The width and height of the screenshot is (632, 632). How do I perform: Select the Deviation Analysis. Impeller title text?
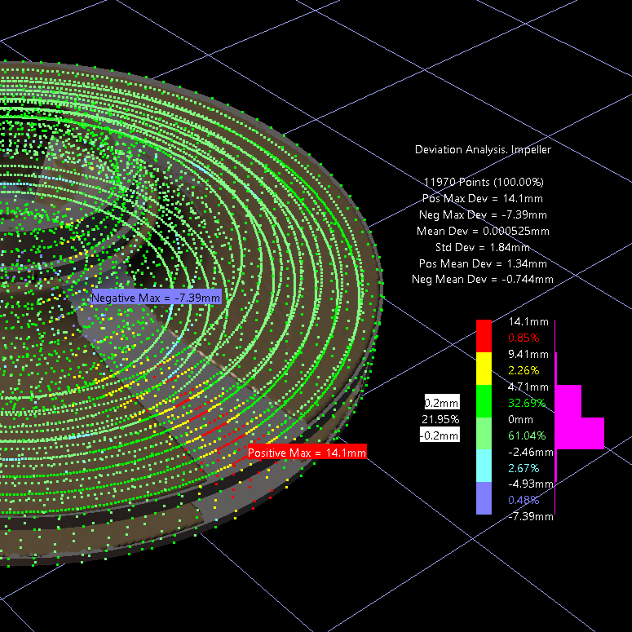pos(483,149)
